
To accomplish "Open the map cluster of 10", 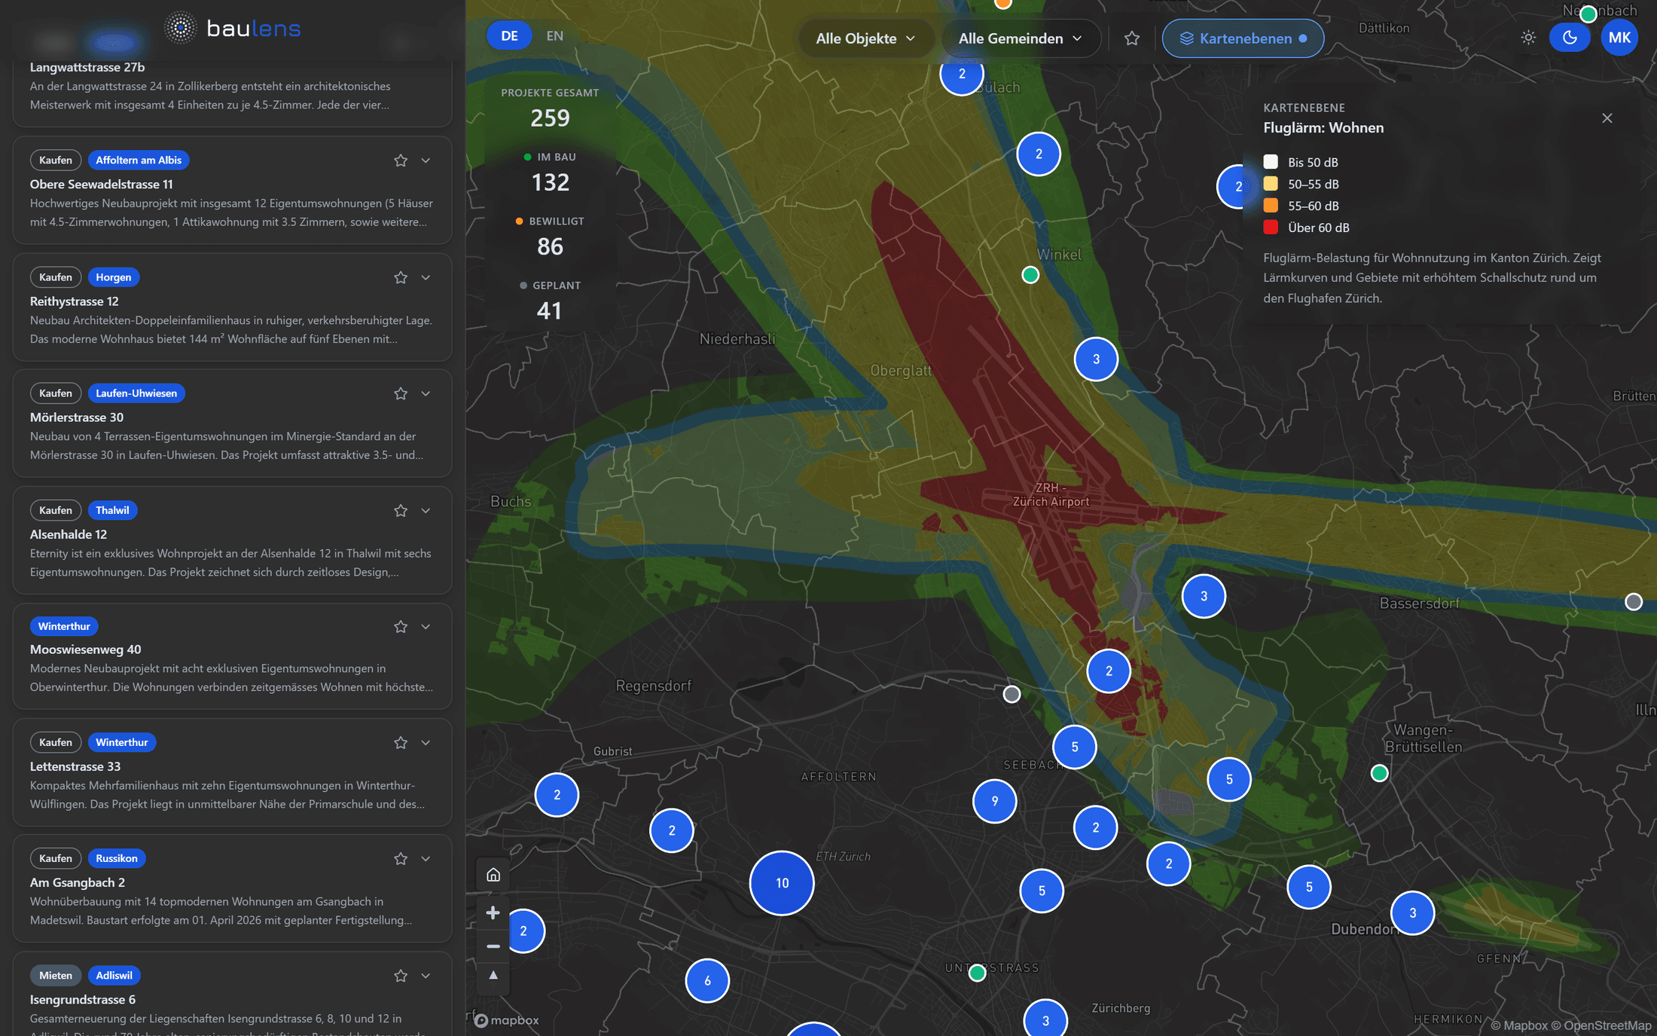I will (x=782, y=883).
